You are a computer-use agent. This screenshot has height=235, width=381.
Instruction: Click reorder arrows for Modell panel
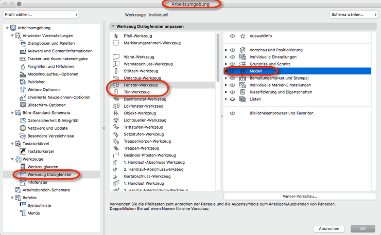coord(226,71)
